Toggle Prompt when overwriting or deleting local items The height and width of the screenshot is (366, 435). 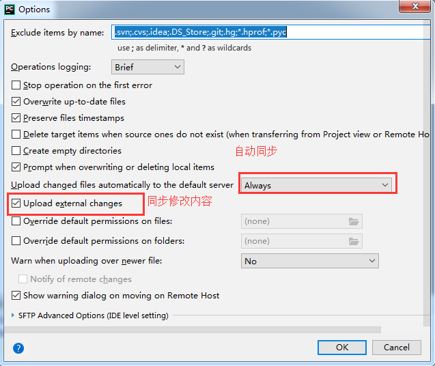[16, 167]
